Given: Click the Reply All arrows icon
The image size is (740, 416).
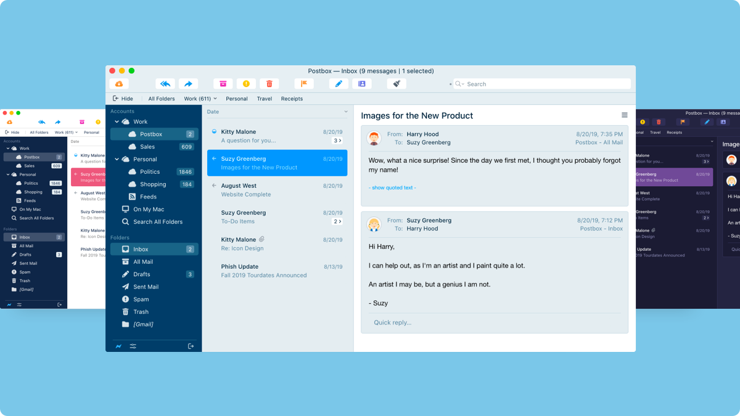Looking at the screenshot, I should (x=165, y=84).
